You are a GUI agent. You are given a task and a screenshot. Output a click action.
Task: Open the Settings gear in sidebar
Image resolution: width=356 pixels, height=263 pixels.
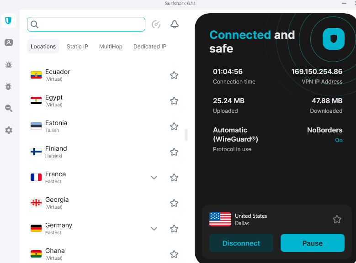click(x=9, y=130)
